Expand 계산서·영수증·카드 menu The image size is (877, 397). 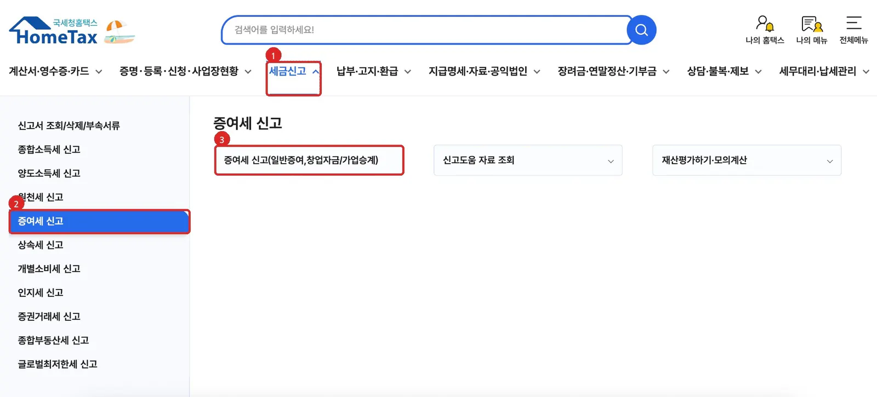tap(55, 71)
